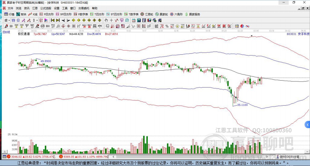The height and width of the screenshot is (166, 310).
Task: Open the P数字表 tool
Action: point(81,14)
